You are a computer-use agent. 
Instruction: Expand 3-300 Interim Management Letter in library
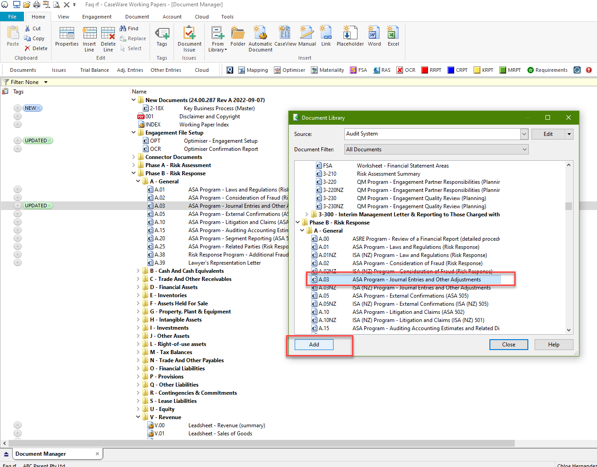[x=307, y=215]
